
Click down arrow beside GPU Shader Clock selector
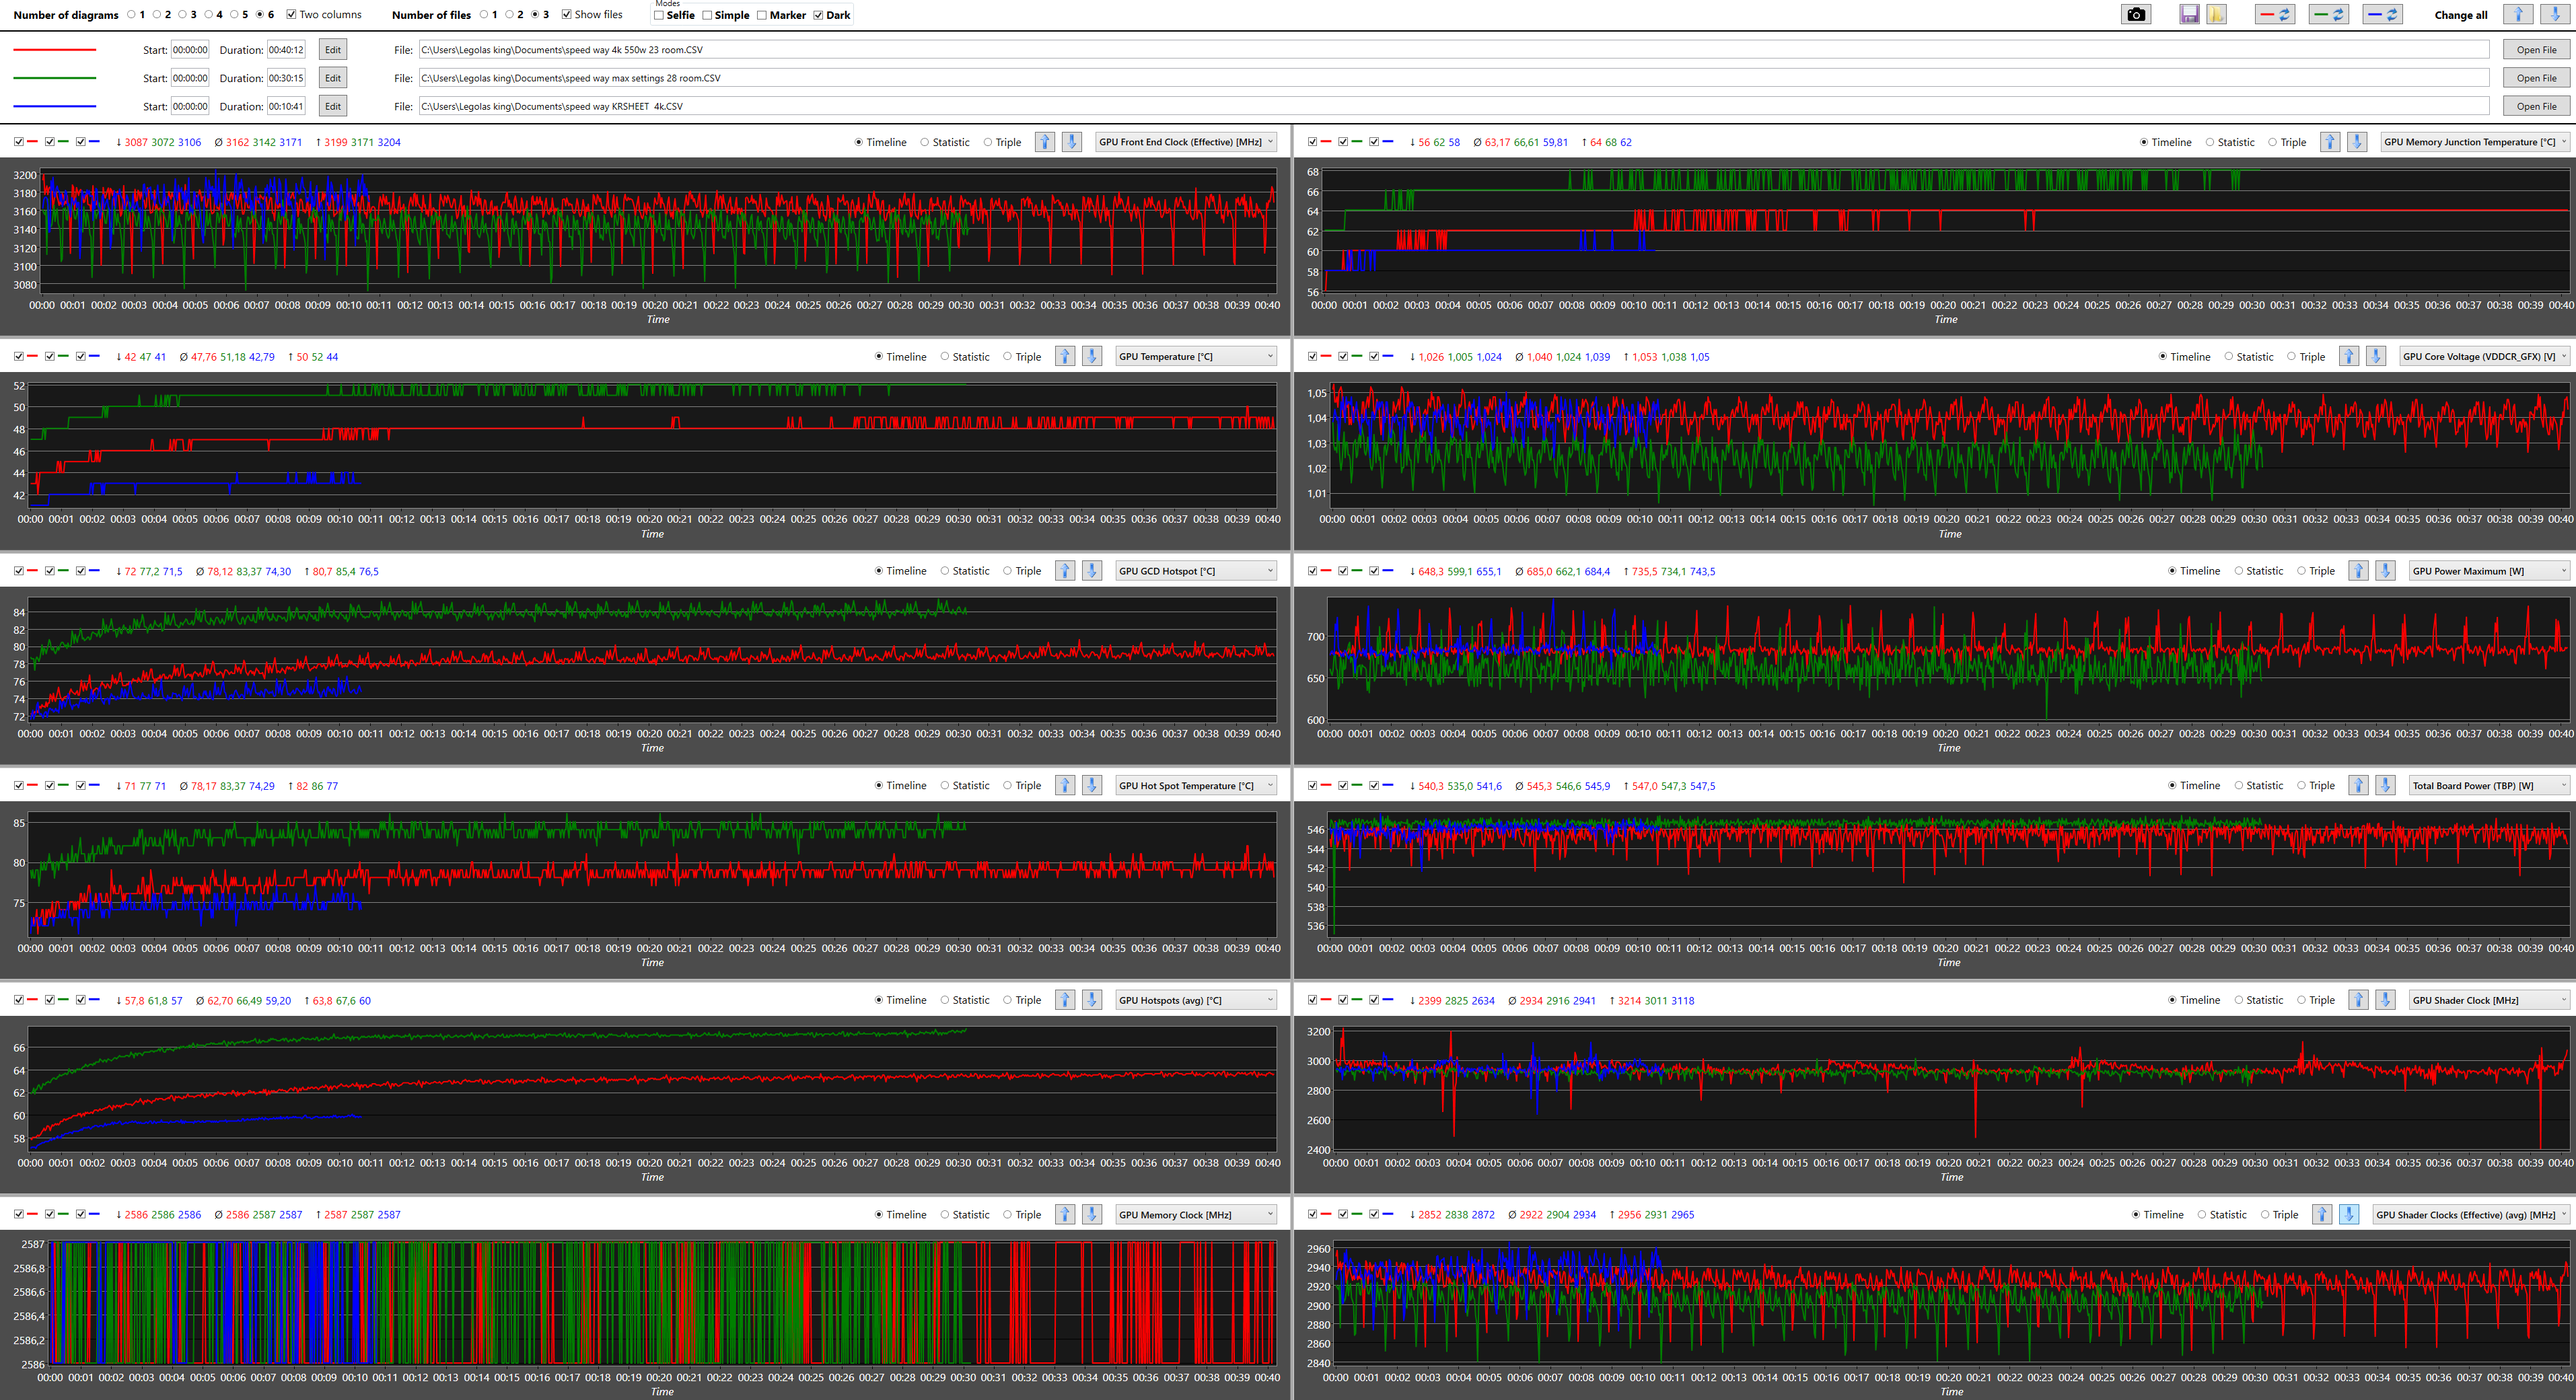coord(2385,1000)
